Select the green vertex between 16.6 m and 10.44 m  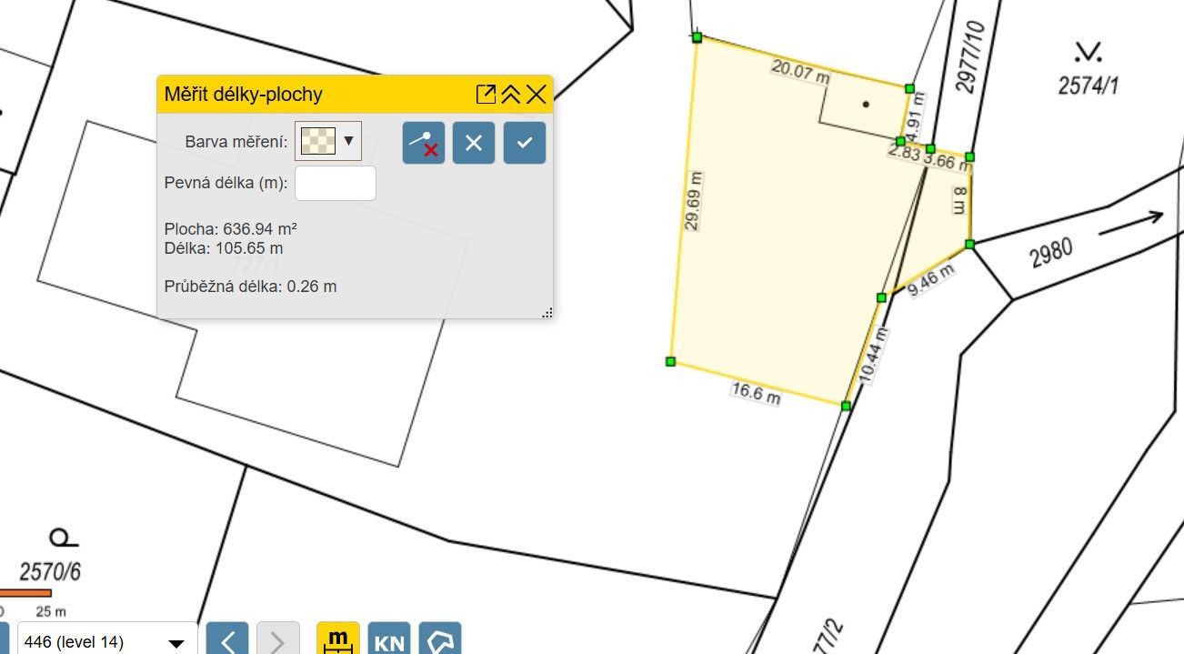846,406
